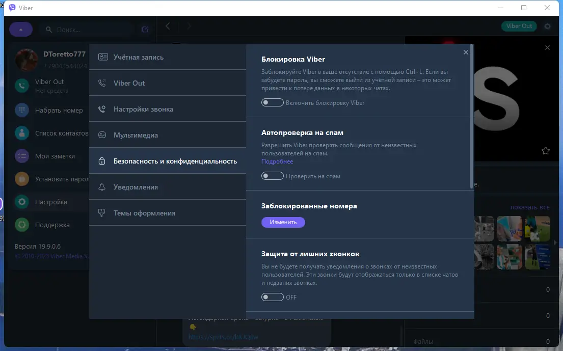
Task: Open the Темы оформления settings tab
Action: 167,213
